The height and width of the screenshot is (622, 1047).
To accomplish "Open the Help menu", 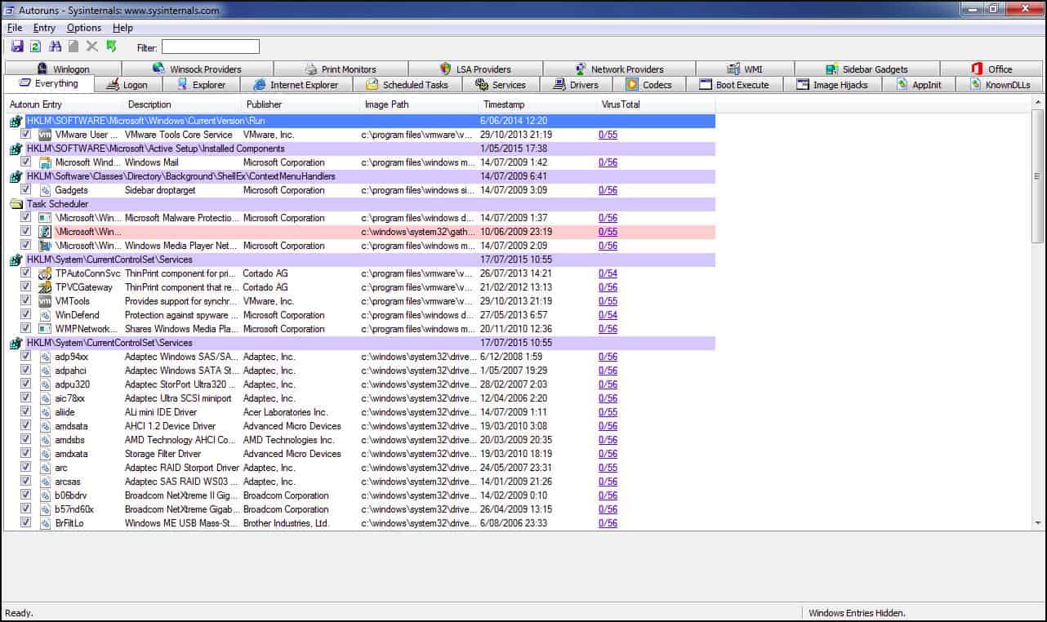I will 123,28.
